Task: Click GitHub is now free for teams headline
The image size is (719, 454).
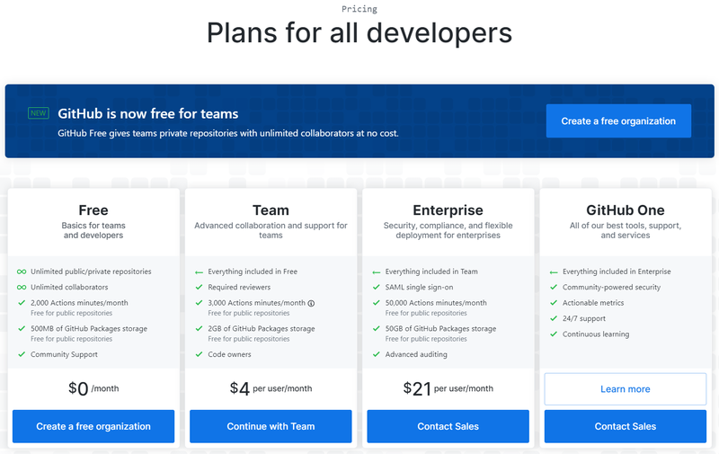Action: 148,114
